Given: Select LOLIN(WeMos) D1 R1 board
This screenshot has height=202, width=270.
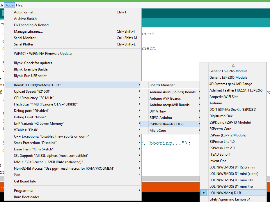Looking at the screenshot, I should pyautogui.click(x=229, y=193).
